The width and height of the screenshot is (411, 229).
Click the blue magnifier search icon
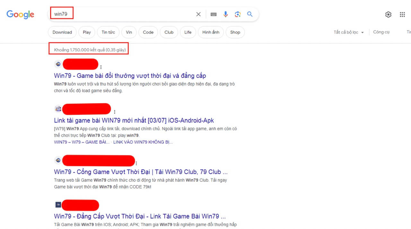(250, 14)
